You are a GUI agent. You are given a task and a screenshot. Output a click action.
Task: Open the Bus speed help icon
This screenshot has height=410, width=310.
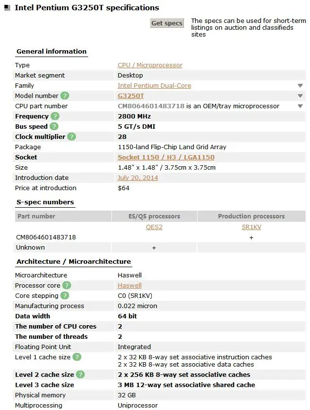54,127
